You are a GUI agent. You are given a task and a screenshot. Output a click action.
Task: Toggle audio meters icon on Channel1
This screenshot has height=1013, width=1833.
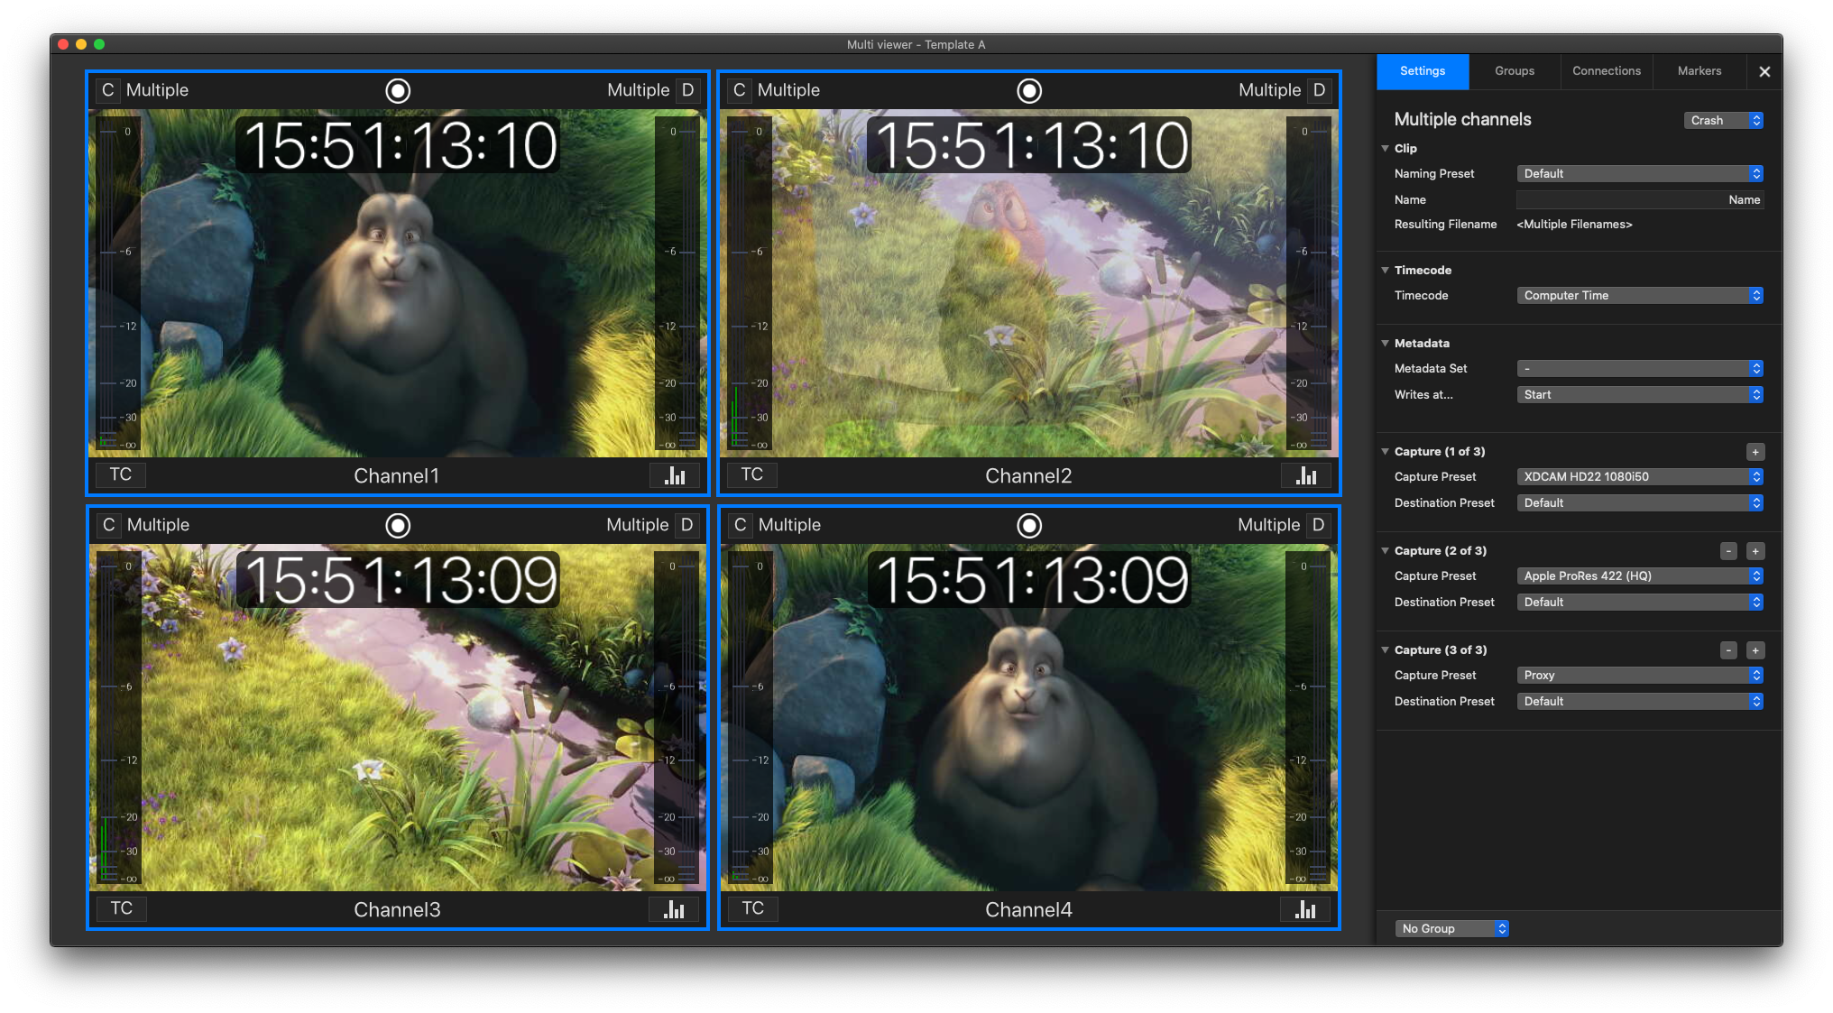coord(675,475)
